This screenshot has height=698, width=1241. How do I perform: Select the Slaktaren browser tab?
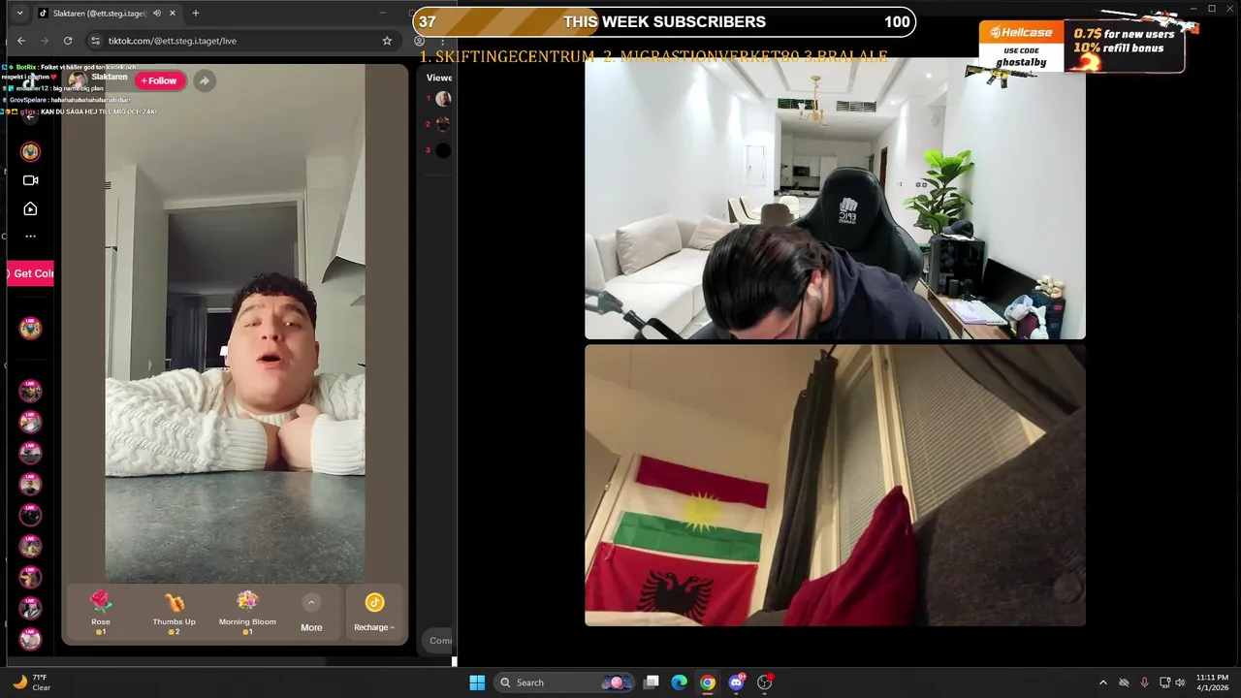(100, 14)
